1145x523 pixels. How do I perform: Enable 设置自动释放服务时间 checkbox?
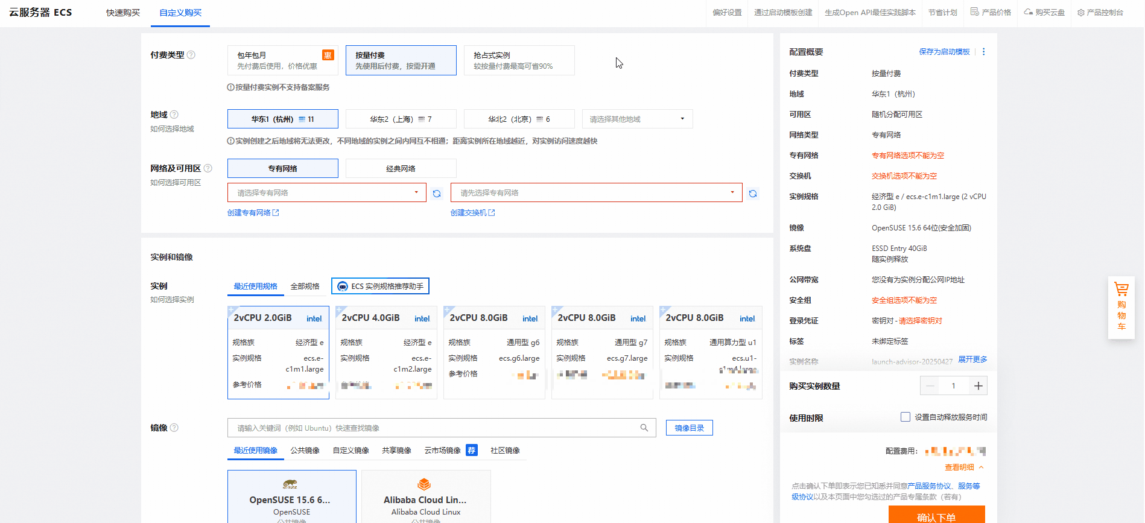click(x=906, y=417)
